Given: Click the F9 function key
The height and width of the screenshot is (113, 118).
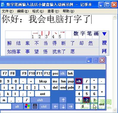Looking at the screenshot, I should (x=24, y=73).
